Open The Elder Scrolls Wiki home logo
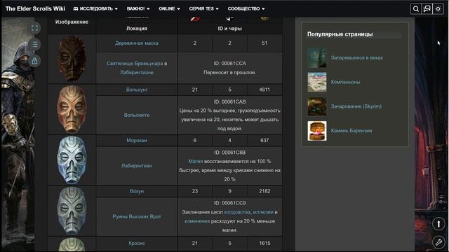Viewport: 449px width, 252px height. pyautogui.click(x=35, y=8)
